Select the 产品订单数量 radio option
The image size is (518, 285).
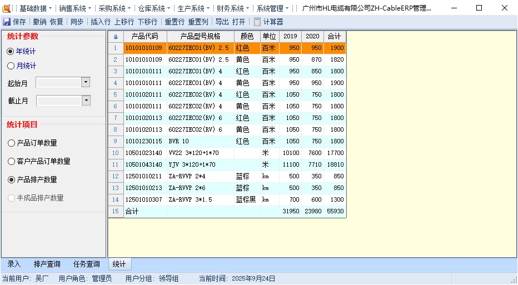[11, 143]
